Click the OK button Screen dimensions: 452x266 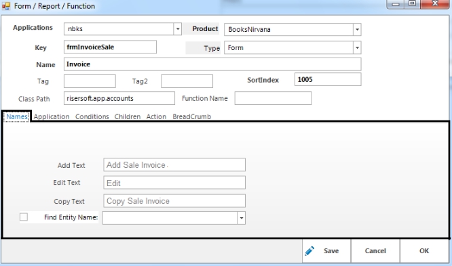coord(424,250)
